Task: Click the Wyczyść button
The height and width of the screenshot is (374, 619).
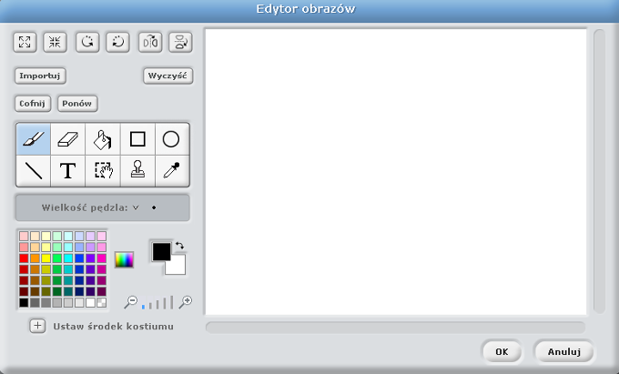Action: point(167,76)
